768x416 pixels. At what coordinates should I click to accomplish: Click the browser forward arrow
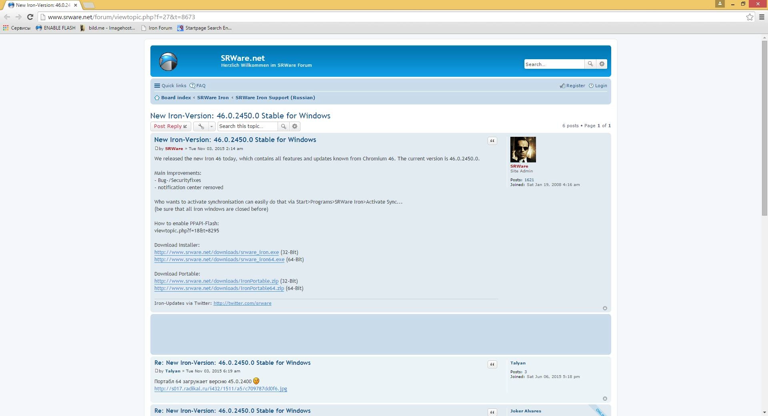[x=18, y=17]
